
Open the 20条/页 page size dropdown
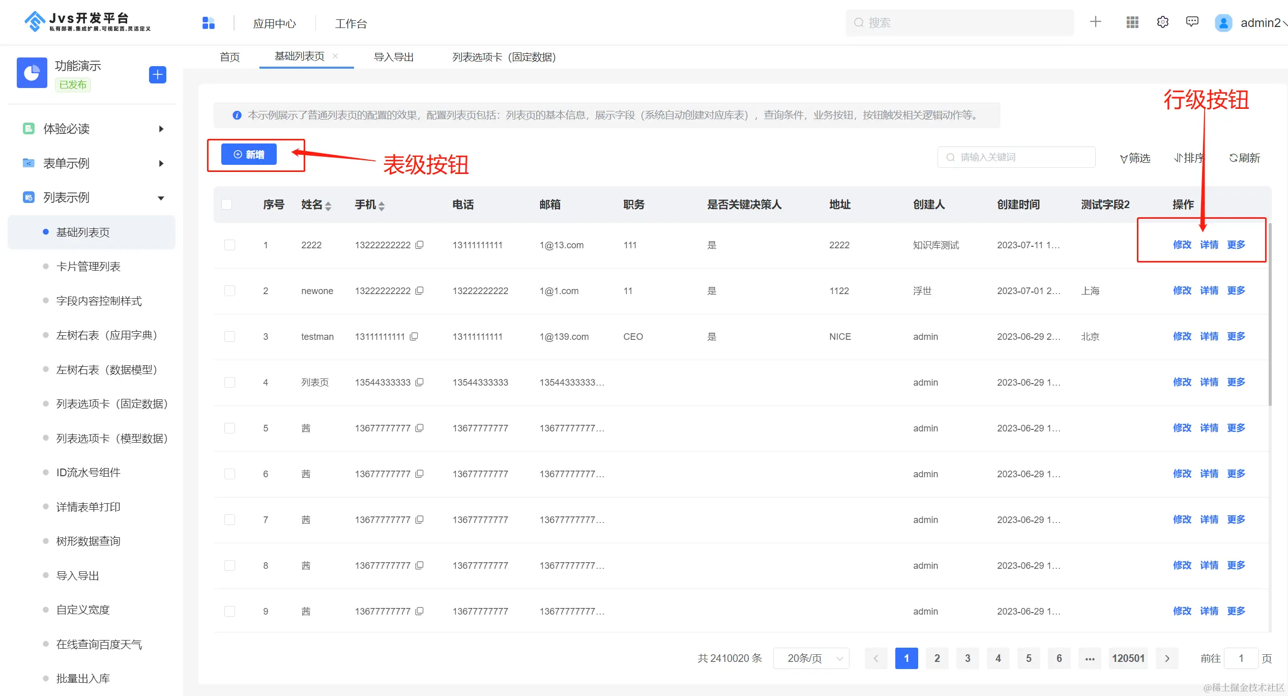811,658
